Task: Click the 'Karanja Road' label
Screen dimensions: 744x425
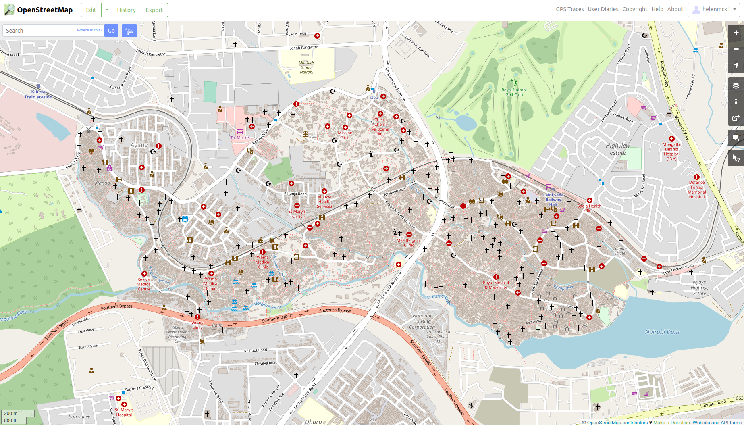Action: pyautogui.click(x=295, y=194)
